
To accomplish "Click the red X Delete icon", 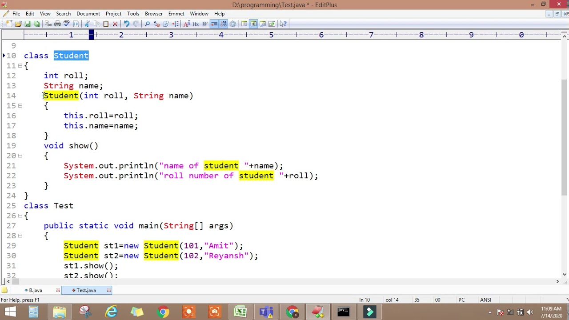I will (x=115, y=24).
